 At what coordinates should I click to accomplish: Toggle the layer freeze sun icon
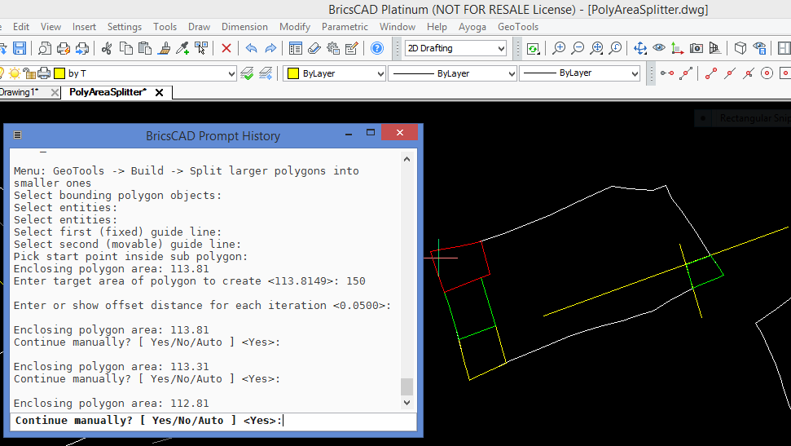click(x=15, y=73)
